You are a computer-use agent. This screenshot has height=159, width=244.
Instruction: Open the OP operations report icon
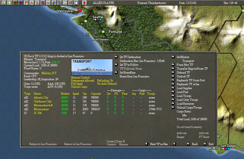pos(65,3)
